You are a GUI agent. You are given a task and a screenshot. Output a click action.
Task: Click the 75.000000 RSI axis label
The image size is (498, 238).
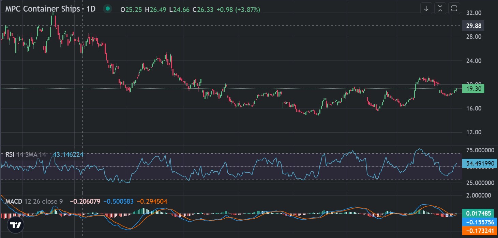pos(480,150)
